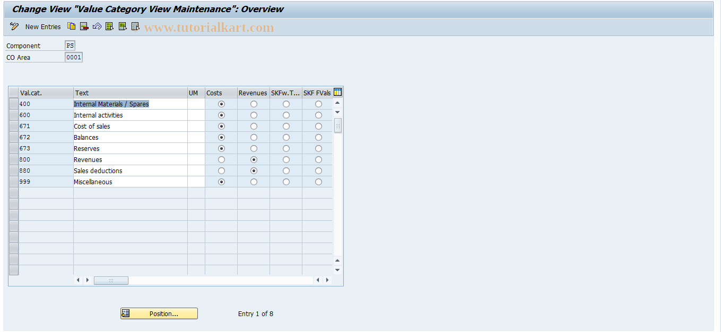Click the Revenues column header

[x=254, y=93]
